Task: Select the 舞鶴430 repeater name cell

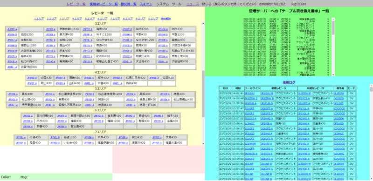Action: coord(107,51)
